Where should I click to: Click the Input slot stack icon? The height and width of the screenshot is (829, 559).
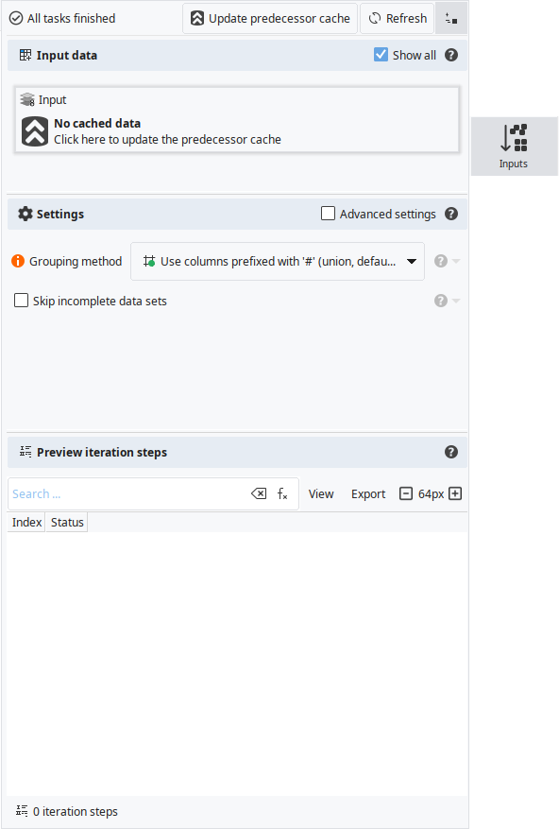click(27, 99)
